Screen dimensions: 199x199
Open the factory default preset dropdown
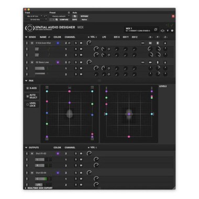coord(59,16)
